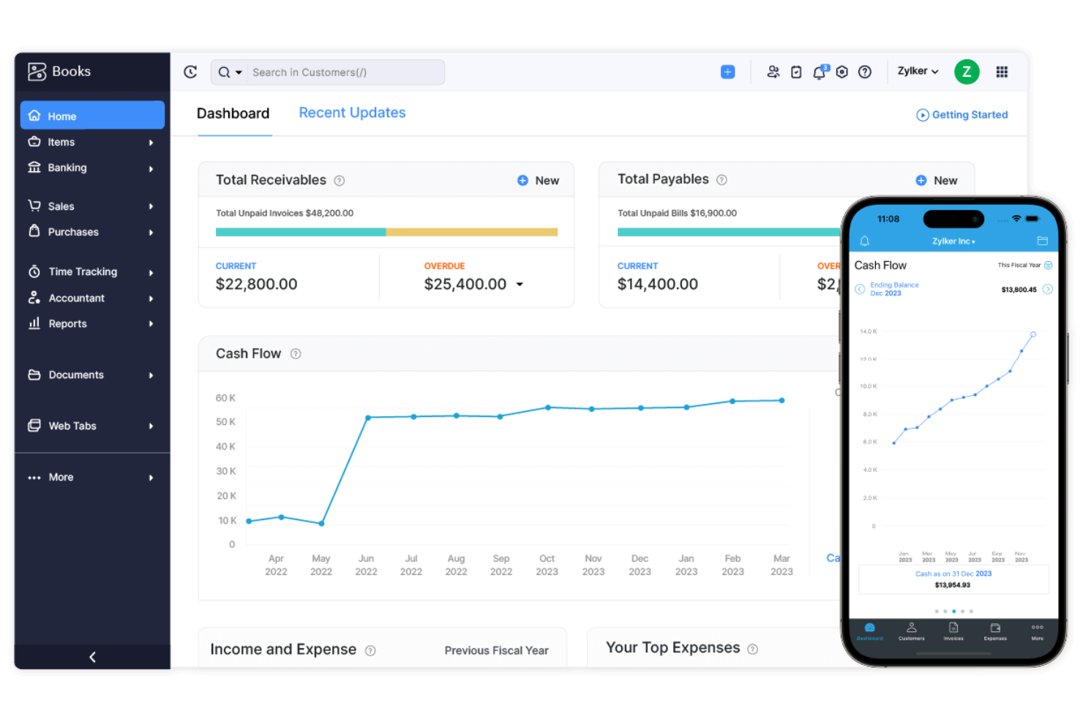This screenshot has width=1083, height=722.
Task: Tap the phone notification bell icon
Action: click(864, 241)
